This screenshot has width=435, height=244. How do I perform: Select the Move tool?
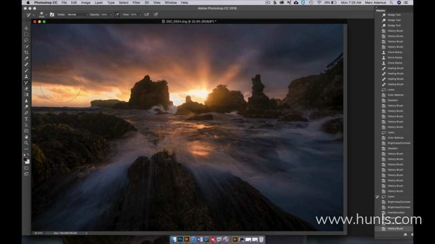coord(26,28)
